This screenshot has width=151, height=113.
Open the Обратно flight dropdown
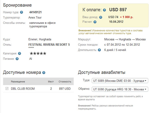(120, 89)
